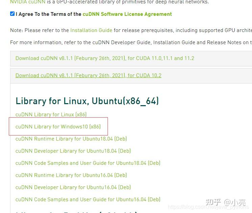252x213 pixels.
Task: Download cuDNN Library for Linux (x86)
Action: pos(51,115)
